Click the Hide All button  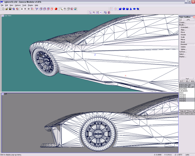pos(183,111)
